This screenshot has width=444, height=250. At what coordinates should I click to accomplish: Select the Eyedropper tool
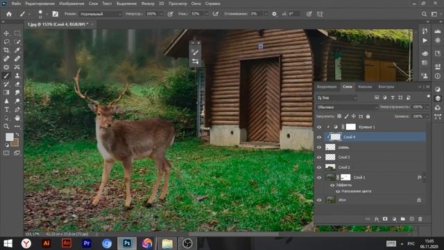[x=17, y=50]
